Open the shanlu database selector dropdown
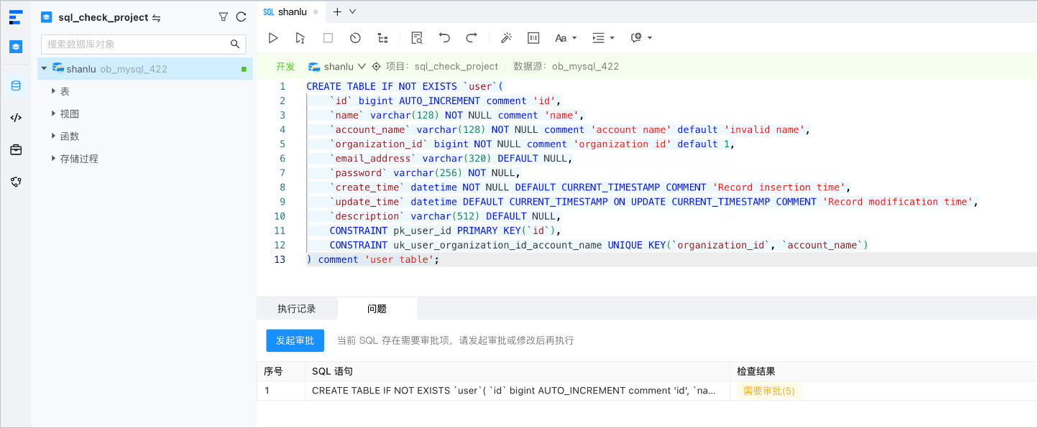Screen dimensions: 1038x428 click(337, 66)
